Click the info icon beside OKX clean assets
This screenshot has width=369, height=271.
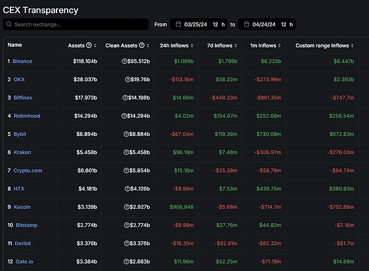tap(127, 79)
